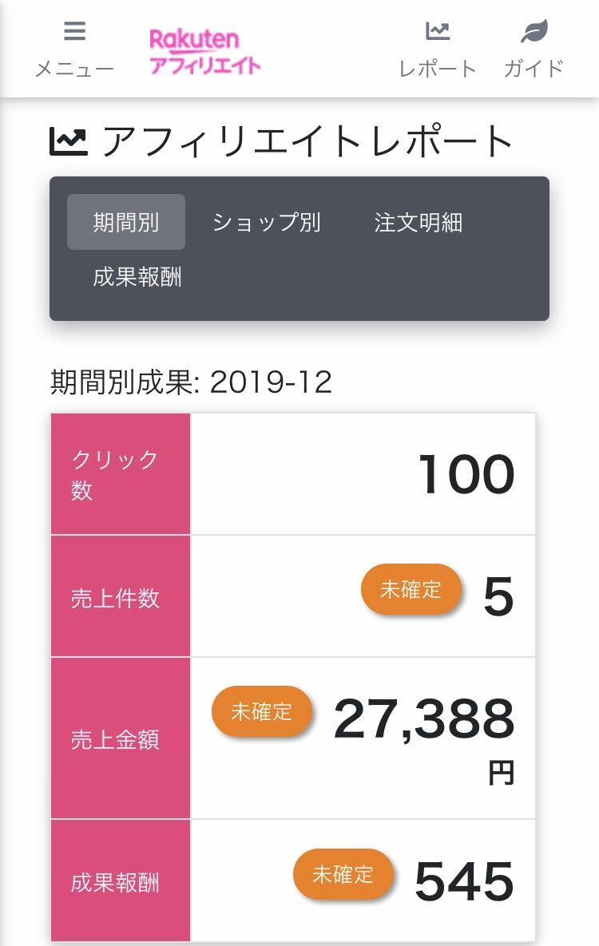
Task: Click the 成果報酬 pink row header cell
Action: pyautogui.click(x=121, y=881)
